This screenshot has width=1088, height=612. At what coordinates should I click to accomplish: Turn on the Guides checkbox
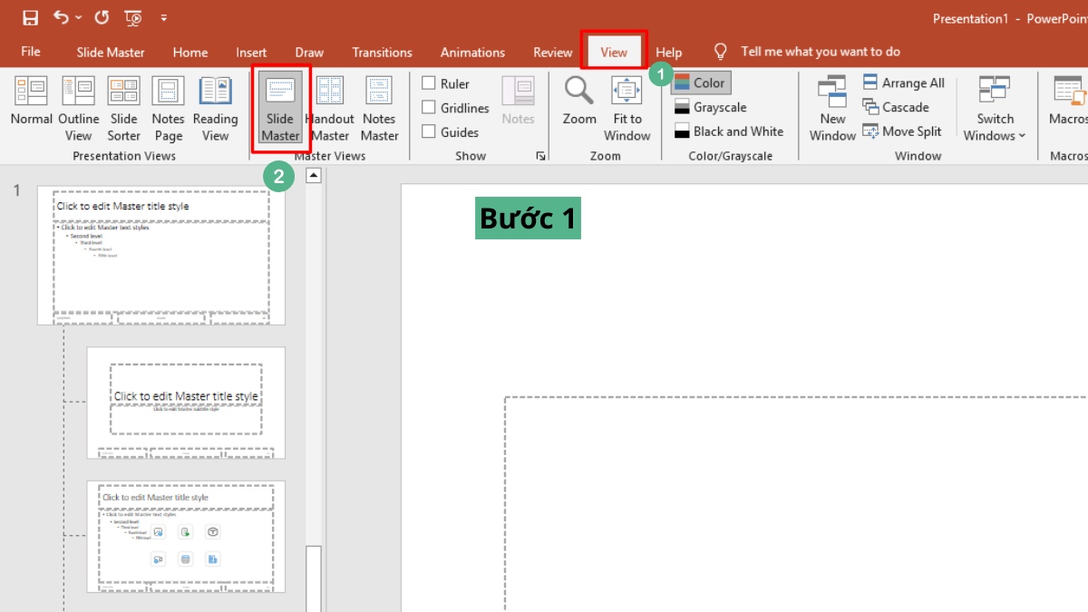click(429, 132)
